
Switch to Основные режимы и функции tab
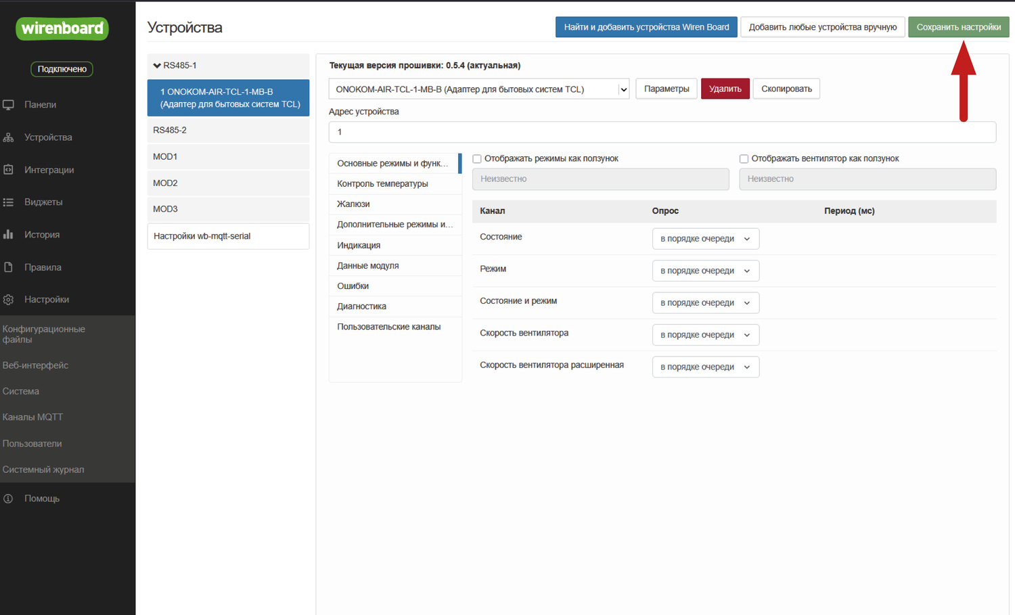tap(395, 163)
